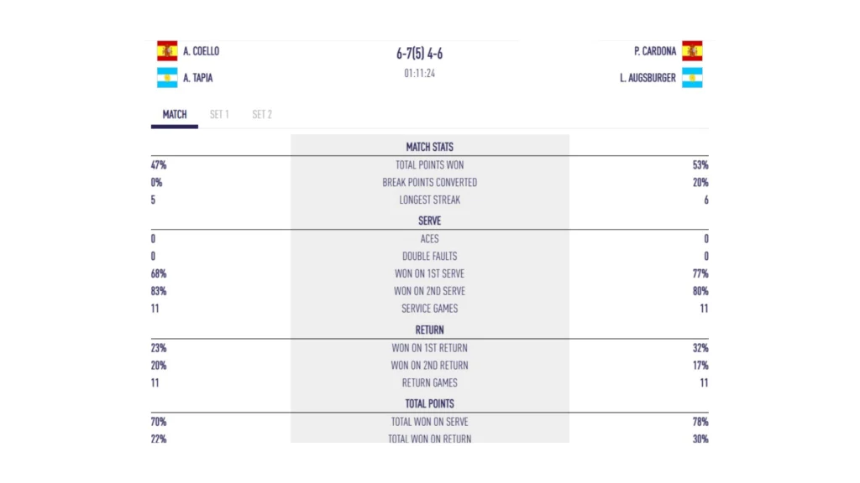Click player name A. Tapia
Image resolution: width=860 pixels, height=483 pixels.
198,78
